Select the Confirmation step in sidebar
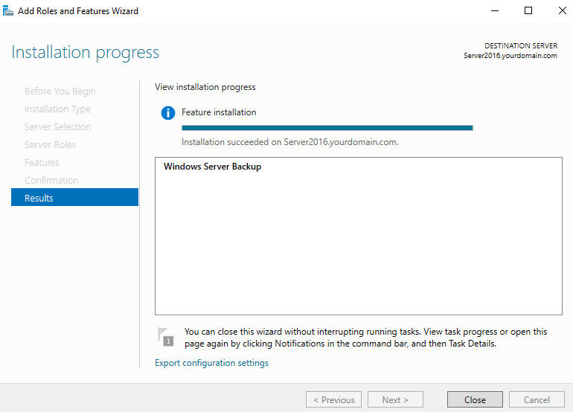The width and height of the screenshot is (573, 412). [x=51, y=181]
